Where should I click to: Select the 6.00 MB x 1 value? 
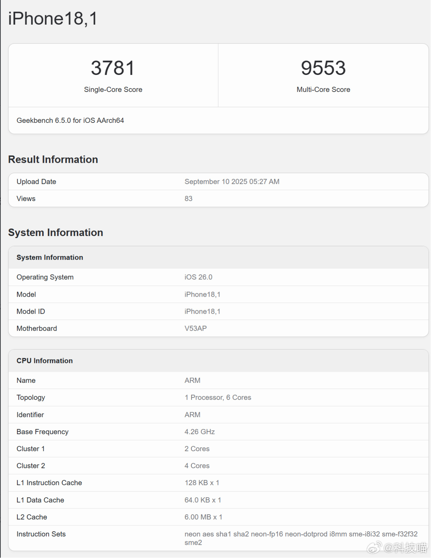click(x=204, y=517)
